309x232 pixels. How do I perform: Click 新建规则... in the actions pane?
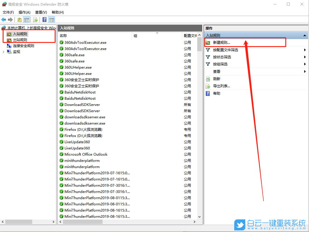(x=221, y=43)
